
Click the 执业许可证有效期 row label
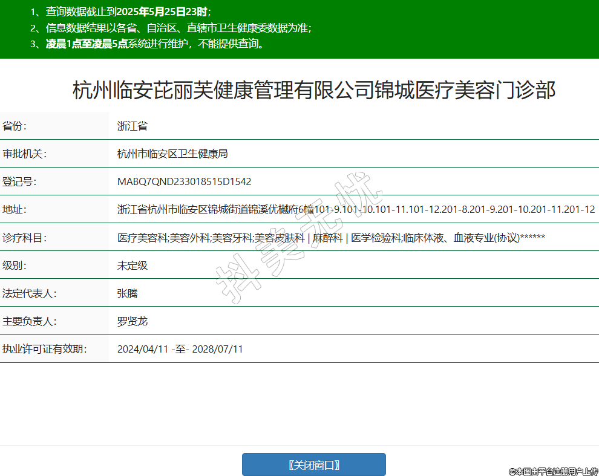click(x=44, y=349)
